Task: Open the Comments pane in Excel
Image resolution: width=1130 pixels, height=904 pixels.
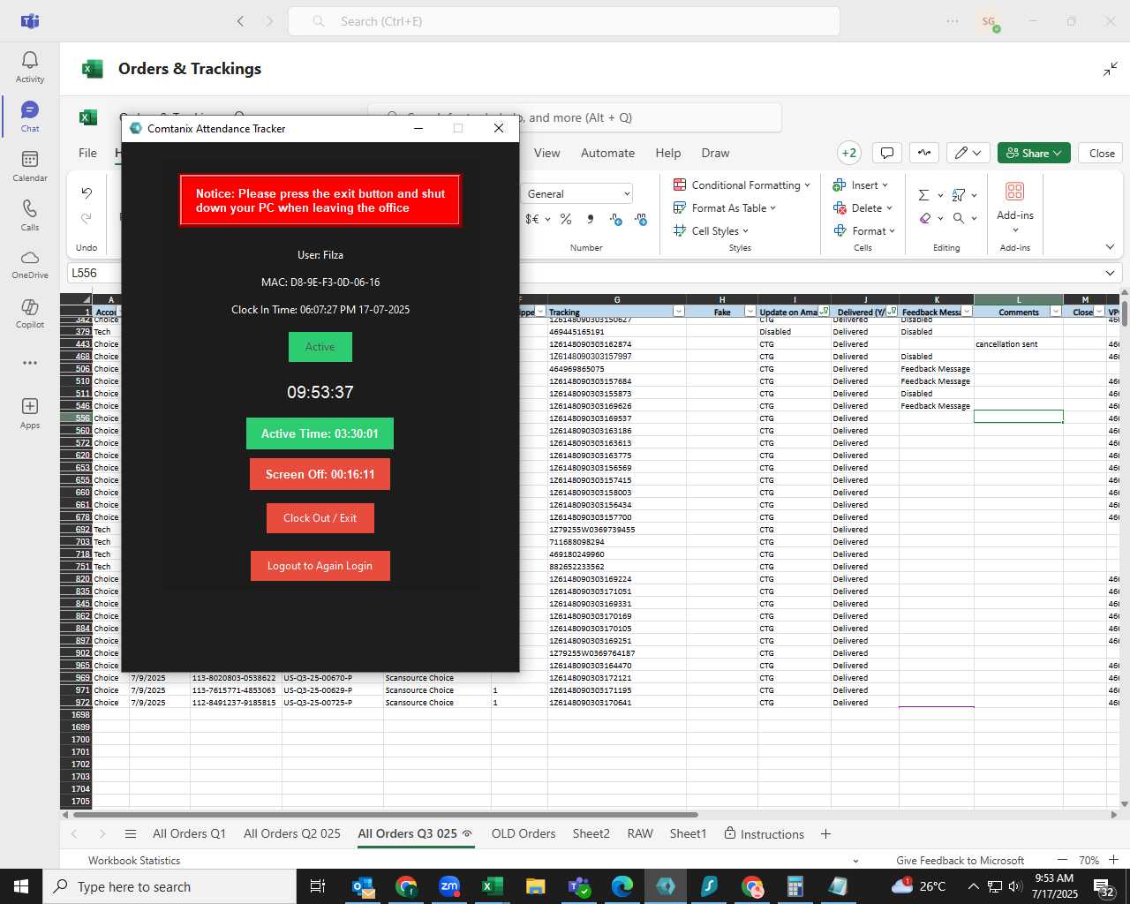Action: tap(887, 153)
